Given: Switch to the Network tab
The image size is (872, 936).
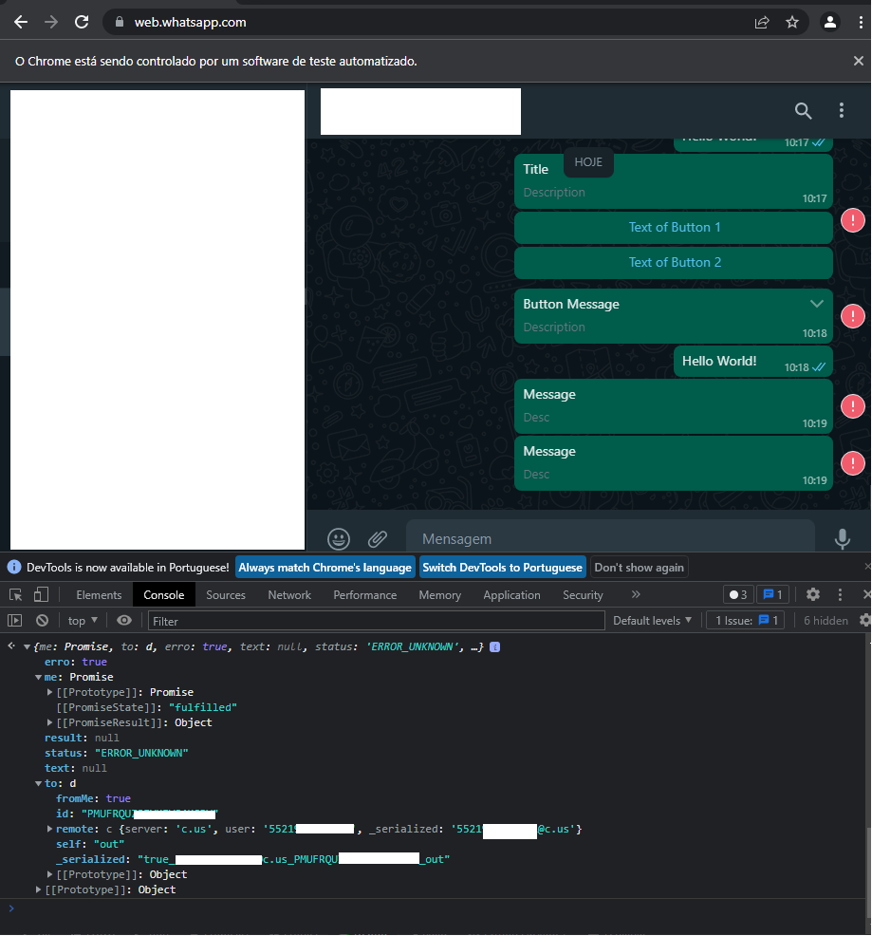Looking at the screenshot, I should [289, 595].
